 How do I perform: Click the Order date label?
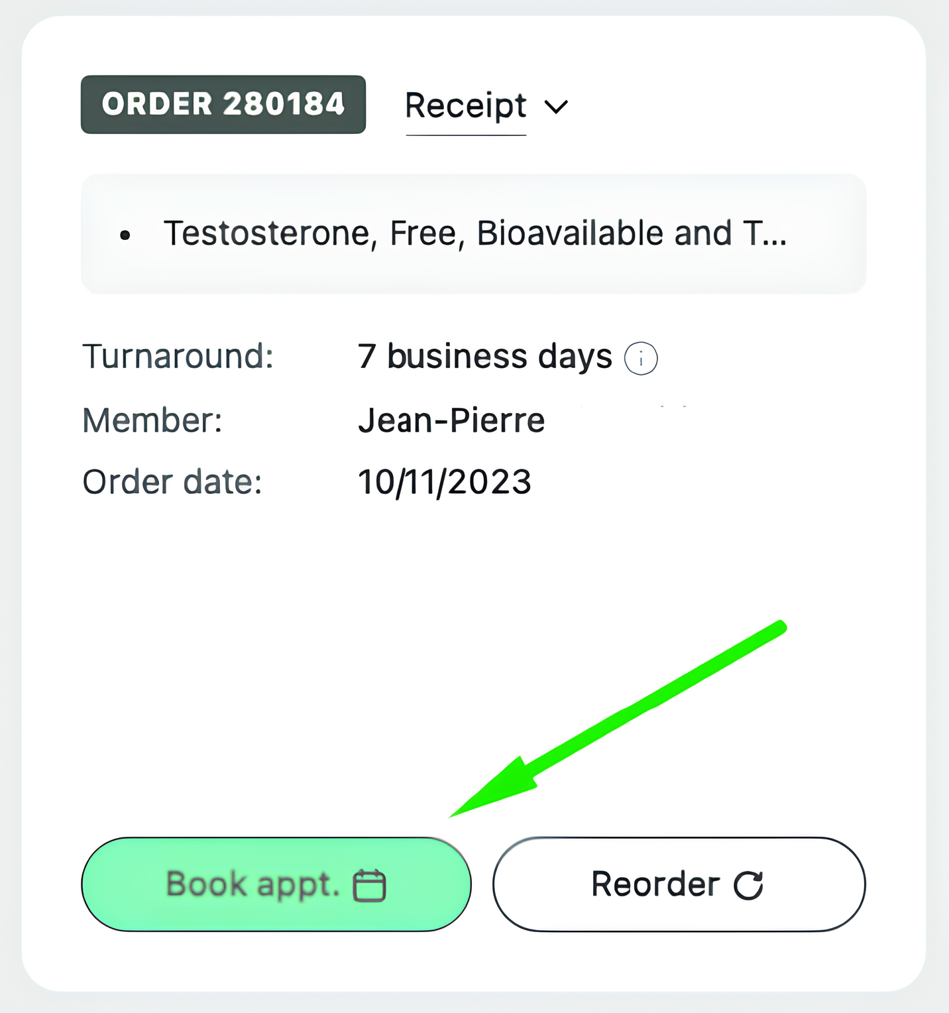pyautogui.click(x=172, y=482)
